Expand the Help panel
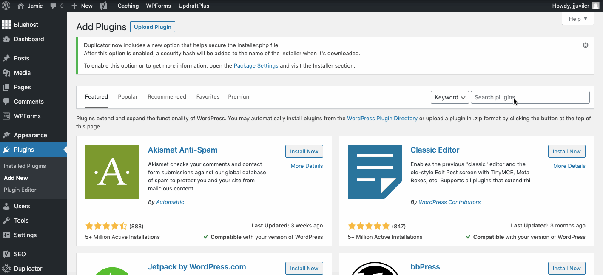 pyautogui.click(x=577, y=19)
